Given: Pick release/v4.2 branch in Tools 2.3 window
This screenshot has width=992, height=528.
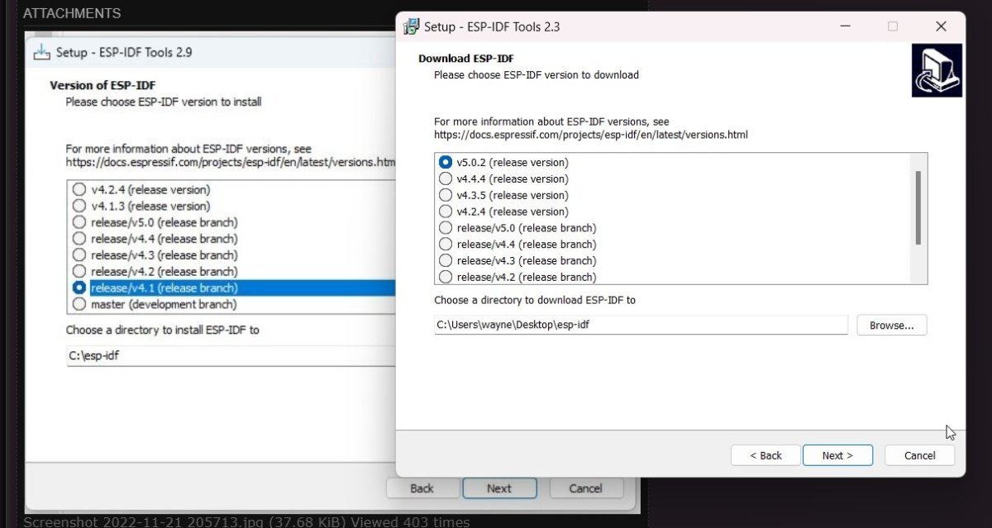Looking at the screenshot, I should click(x=446, y=277).
